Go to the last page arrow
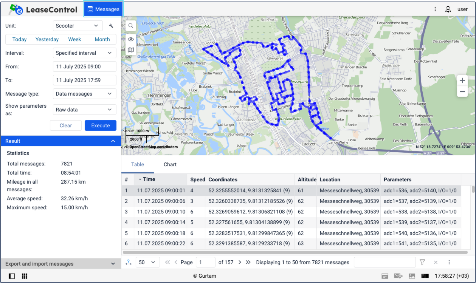476x283 pixels. coord(248,262)
